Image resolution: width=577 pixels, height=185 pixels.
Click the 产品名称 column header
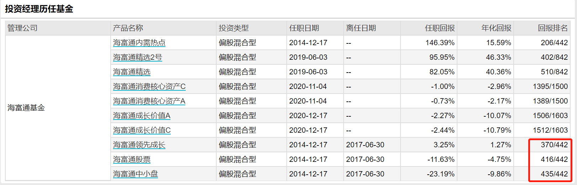128,28
